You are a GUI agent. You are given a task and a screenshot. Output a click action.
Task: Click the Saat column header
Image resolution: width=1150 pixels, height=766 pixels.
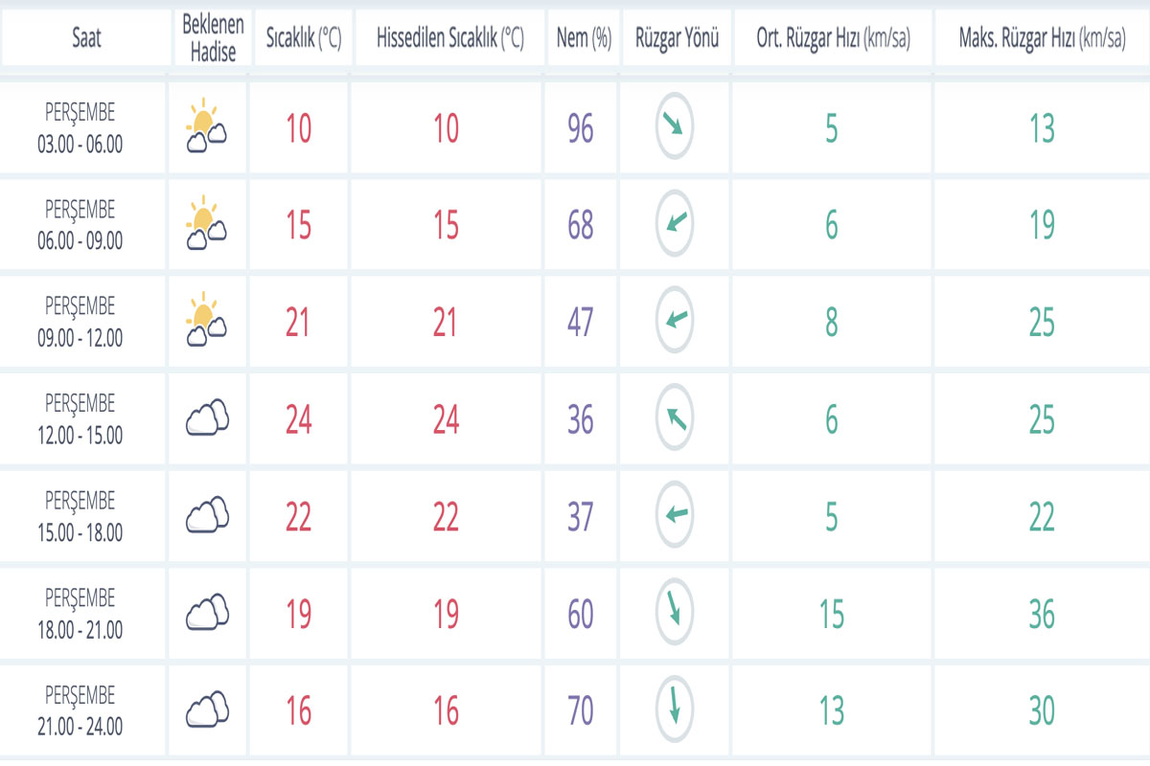tap(86, 38)
